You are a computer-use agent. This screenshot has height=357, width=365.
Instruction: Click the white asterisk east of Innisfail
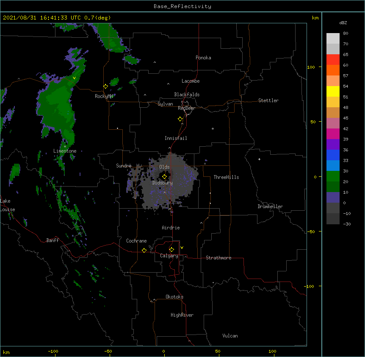(213, 128)
